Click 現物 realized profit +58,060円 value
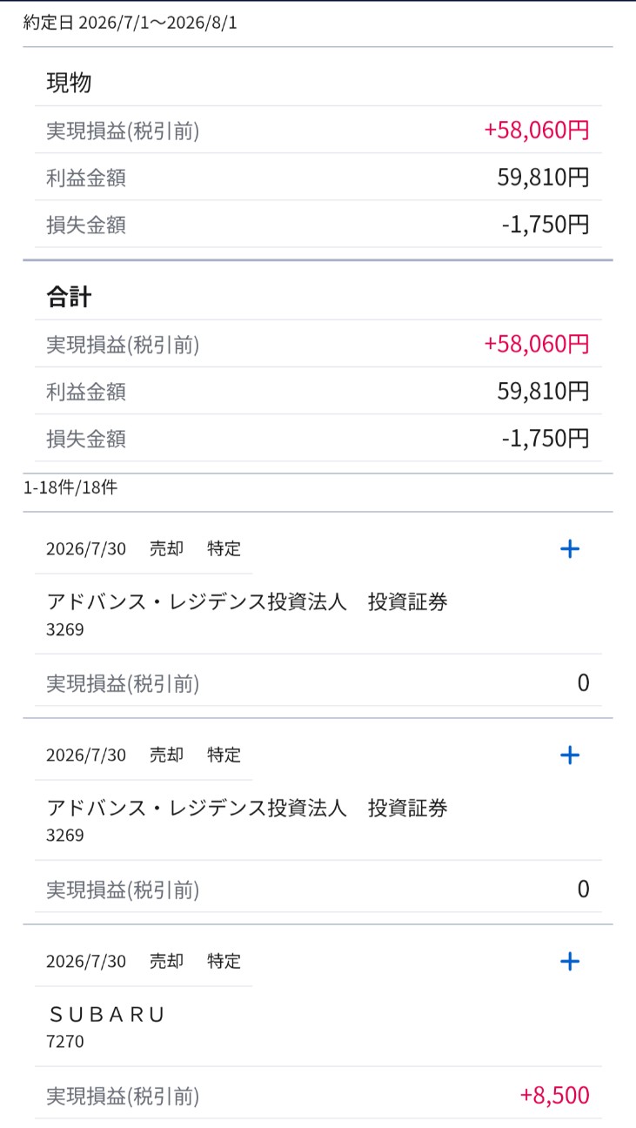The image size is (636, 1128). [537, 131]
